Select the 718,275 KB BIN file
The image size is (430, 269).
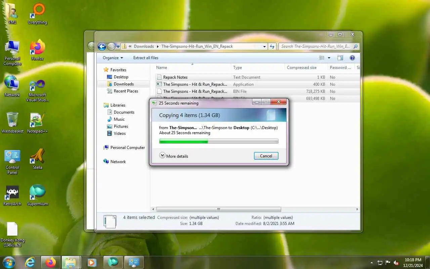pyautogui.click(x=257, y=91)
